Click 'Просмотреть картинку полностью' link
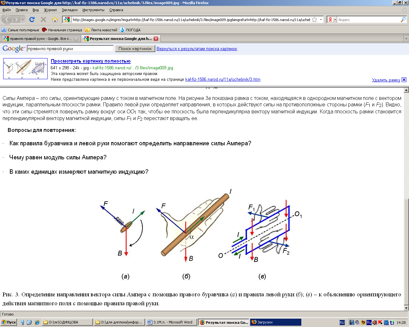Viewport: 409px width, 327px height. click(x=90, y=61)
